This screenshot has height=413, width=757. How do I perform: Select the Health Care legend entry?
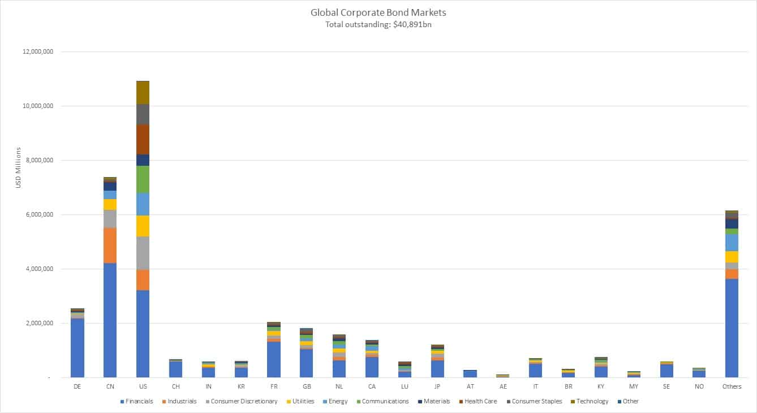480,402
